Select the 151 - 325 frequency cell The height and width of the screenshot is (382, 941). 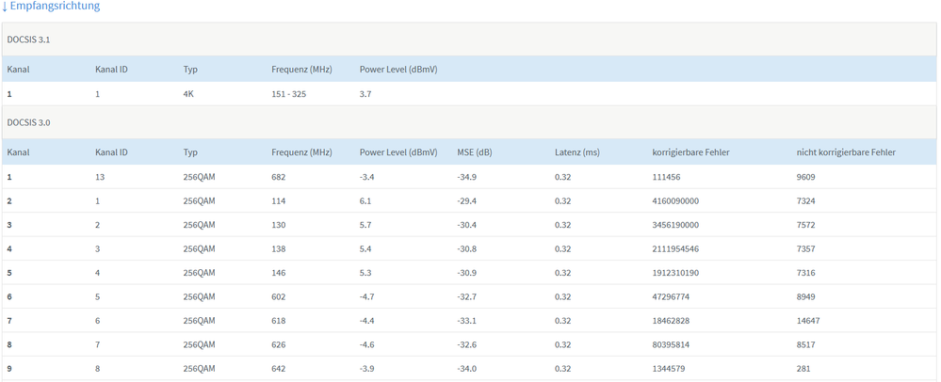288,94
